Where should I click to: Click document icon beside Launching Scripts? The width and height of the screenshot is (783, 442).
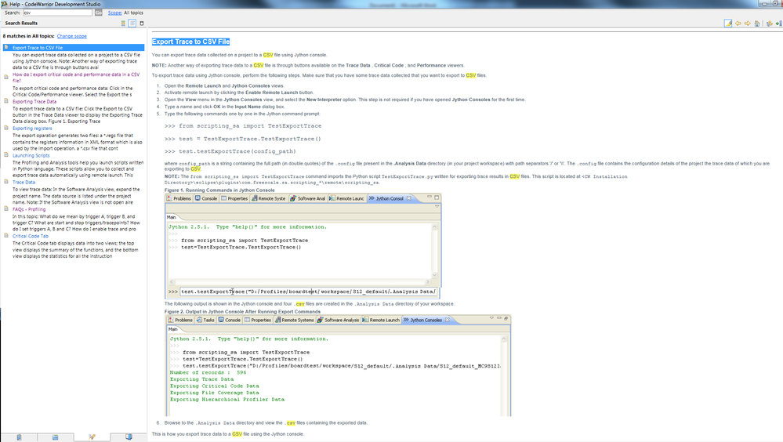[6, 155]
